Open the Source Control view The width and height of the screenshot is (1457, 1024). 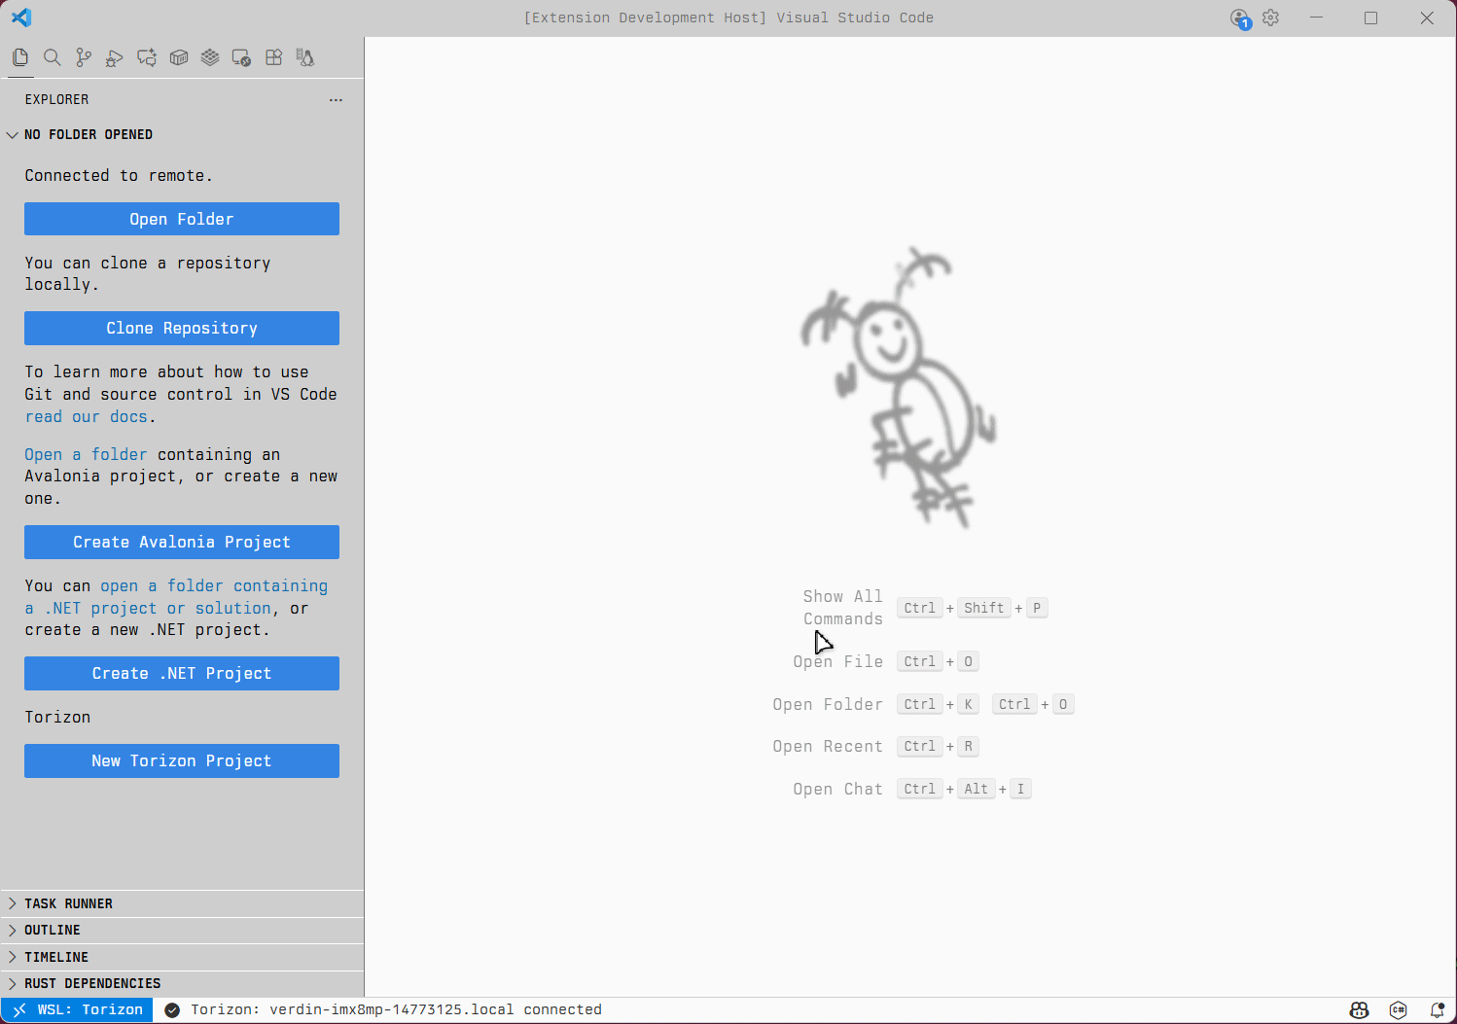click(84, 58)
